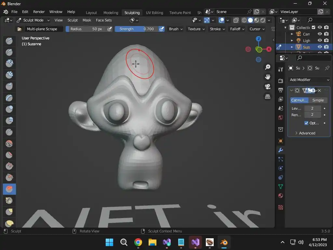Select the Inflate brush tool
333x250 pixels.
[x=9, y=109]
